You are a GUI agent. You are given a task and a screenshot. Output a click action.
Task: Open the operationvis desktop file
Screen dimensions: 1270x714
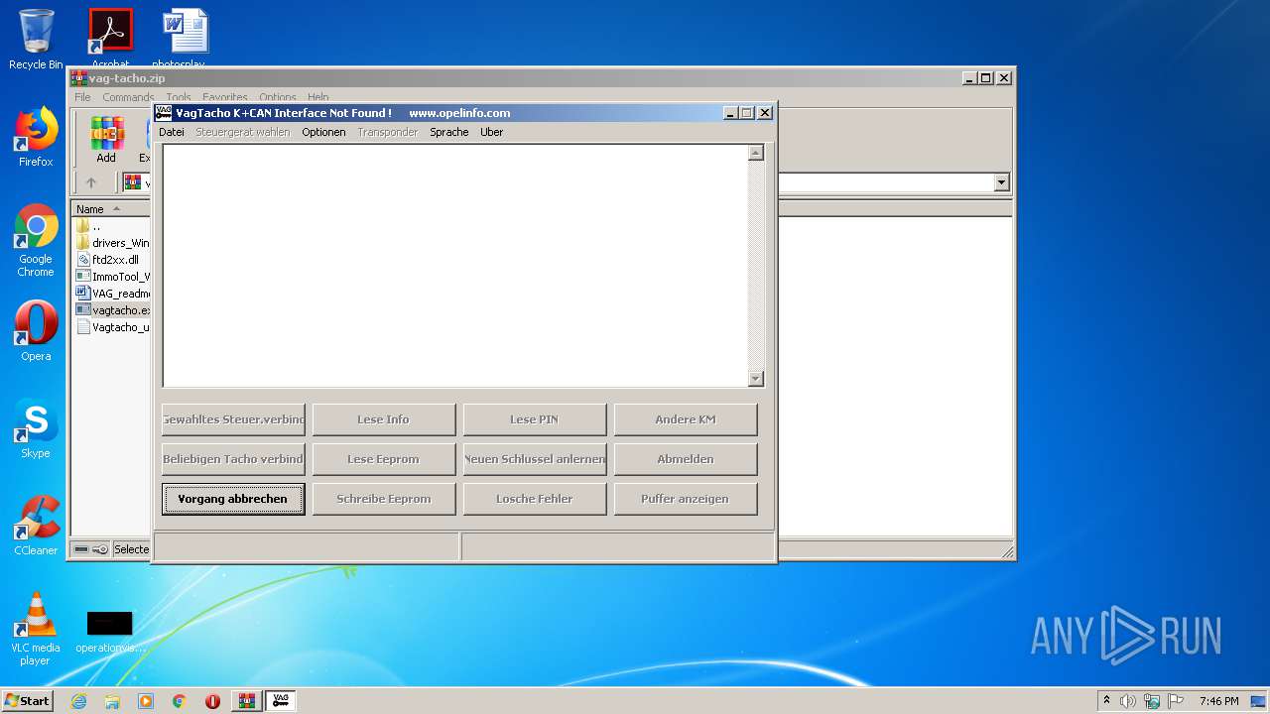coord(110,632)
